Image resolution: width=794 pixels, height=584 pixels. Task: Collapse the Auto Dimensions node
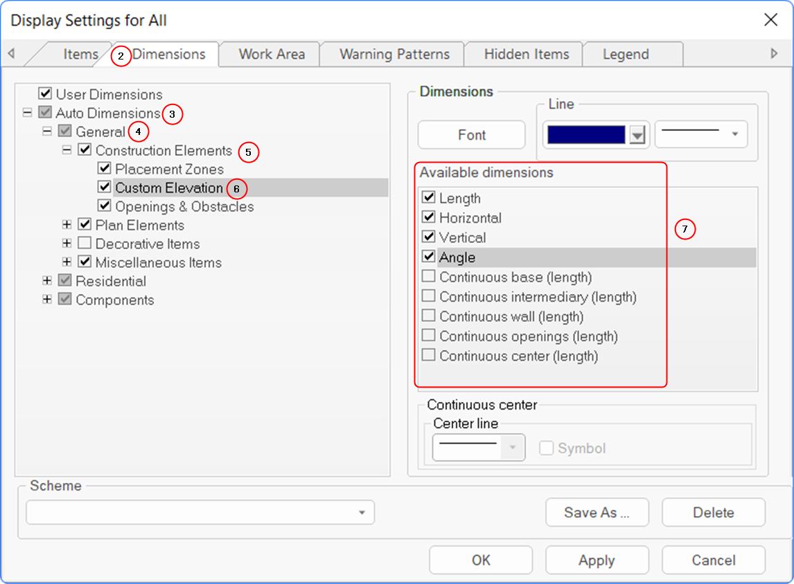[x=27, y=112]
